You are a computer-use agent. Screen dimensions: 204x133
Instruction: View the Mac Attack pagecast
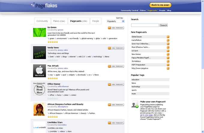coord(116,66)
